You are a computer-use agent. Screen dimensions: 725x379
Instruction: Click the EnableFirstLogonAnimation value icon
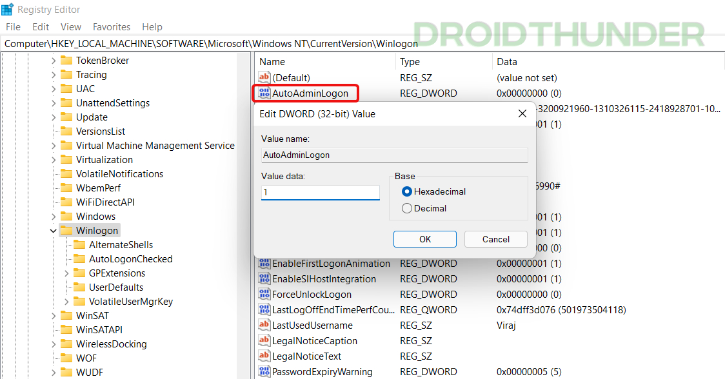(x=264, y=264)
